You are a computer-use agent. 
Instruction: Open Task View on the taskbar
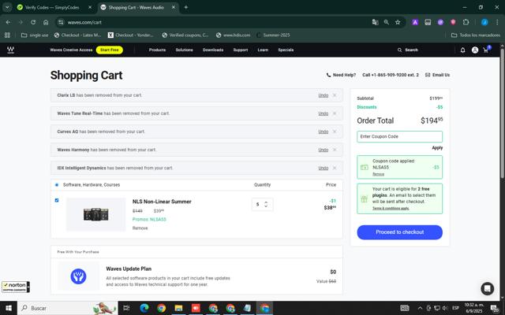click(x=126, y=308)
